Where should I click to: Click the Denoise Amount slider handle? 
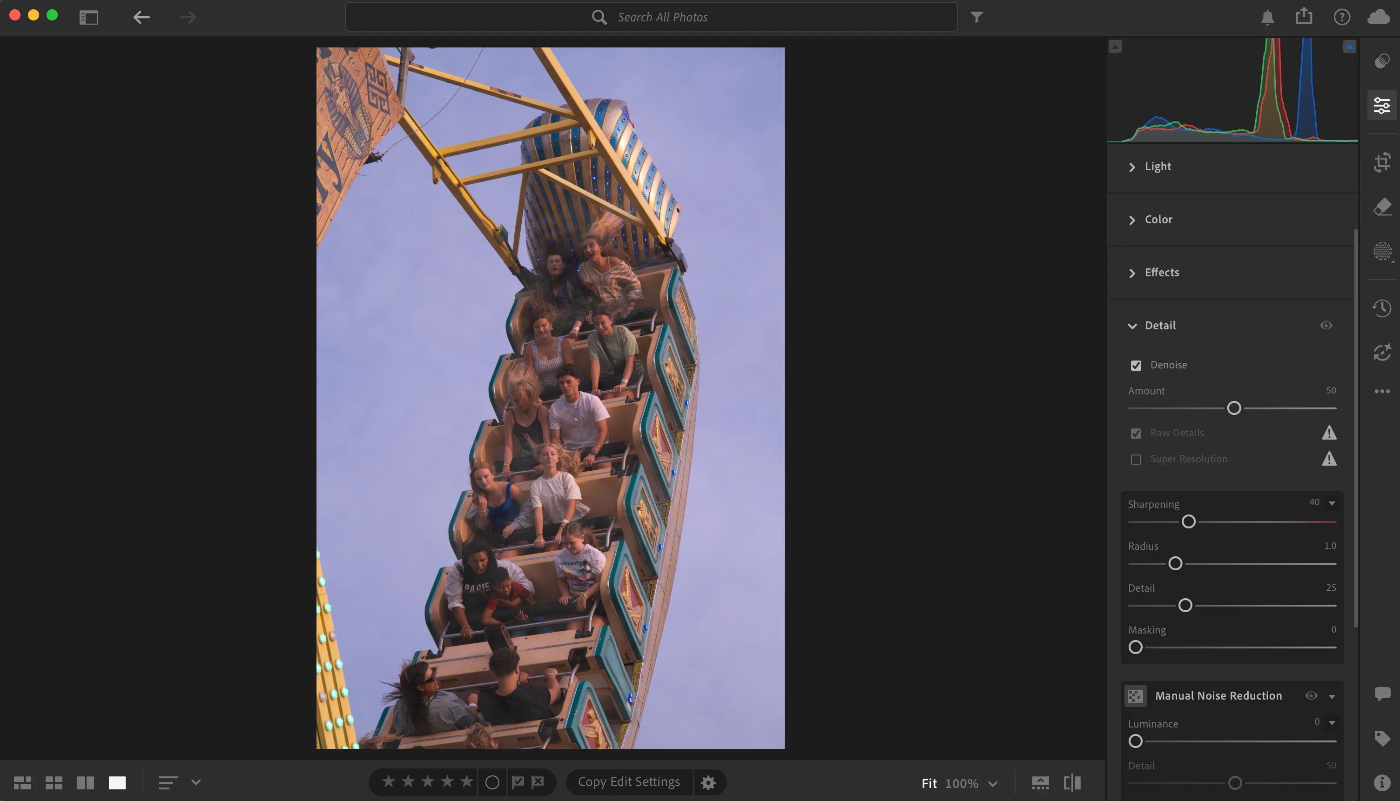point(1234,408)
